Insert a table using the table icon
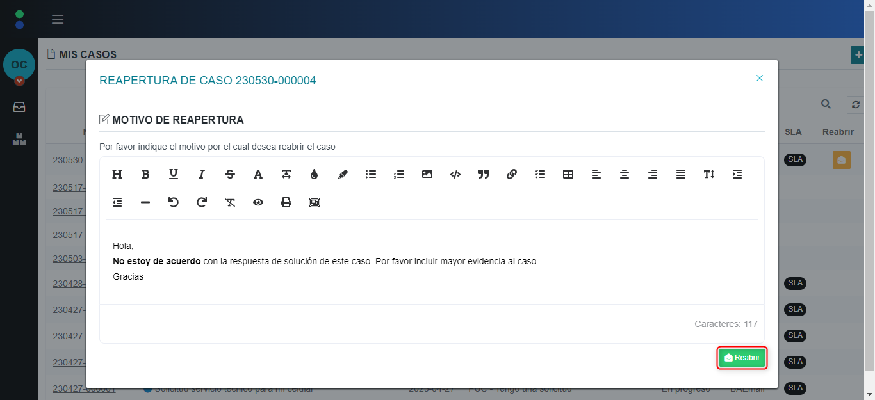Image resolution: width=875 pixels, height=400 pixels. click(568, 174)
